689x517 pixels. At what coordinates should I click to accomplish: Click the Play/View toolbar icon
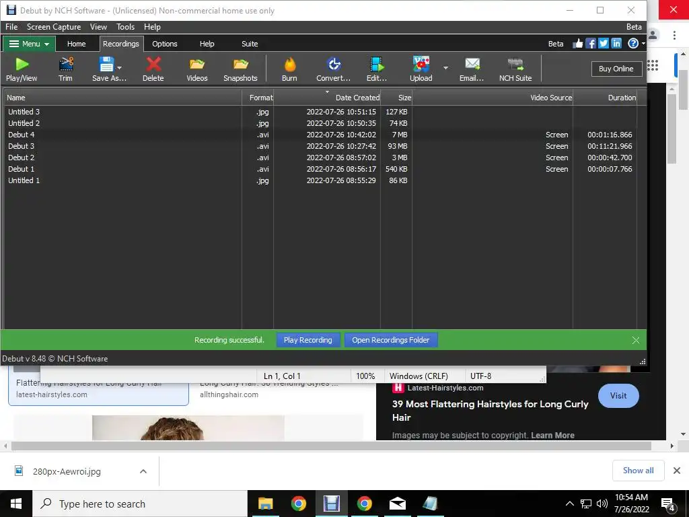click(22, 64)
